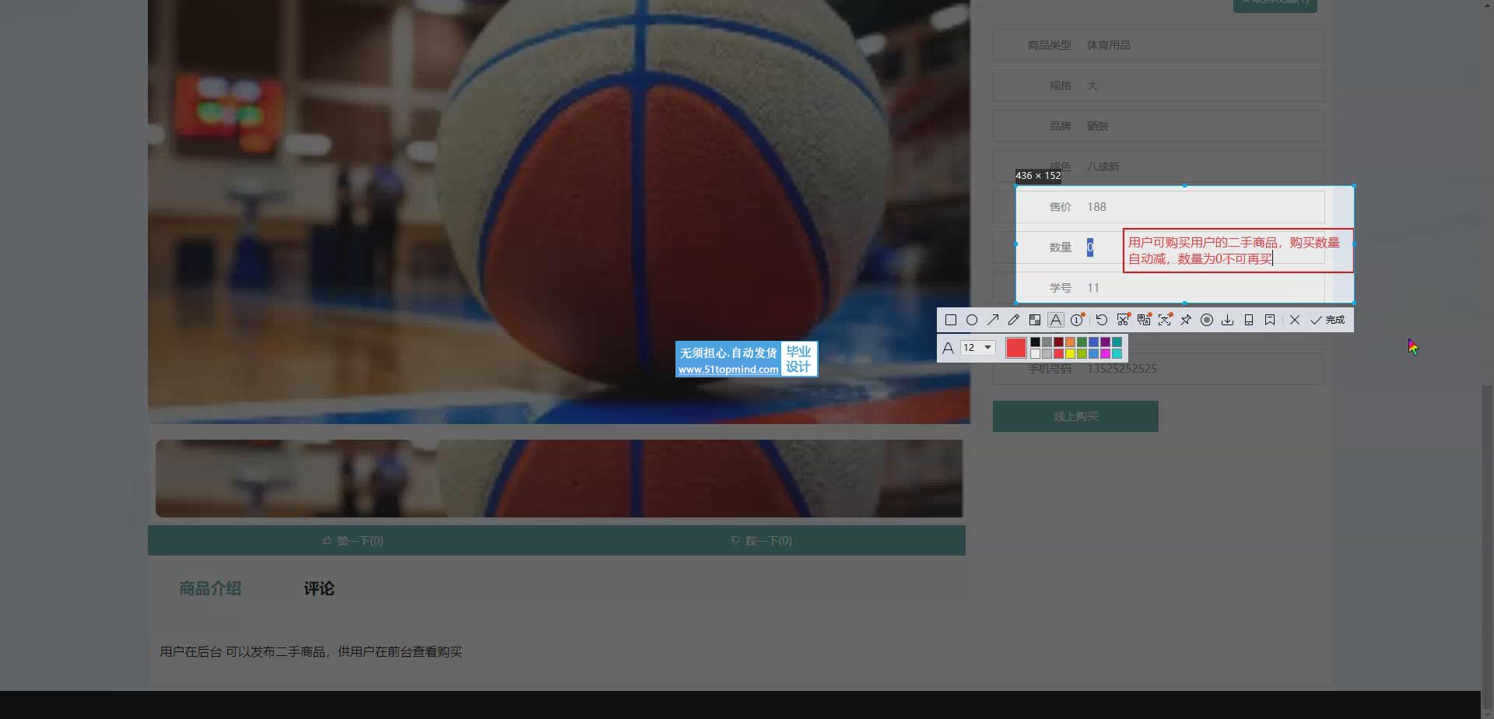This screenshot has height=719, width=1494.
Task: Save the screenshot with the download icon
Action: [1228, 320]
